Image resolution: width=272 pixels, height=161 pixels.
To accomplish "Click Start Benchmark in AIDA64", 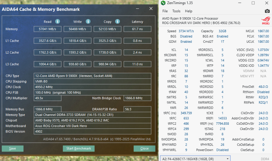I will pyautogui.click(x=79, y=148).
